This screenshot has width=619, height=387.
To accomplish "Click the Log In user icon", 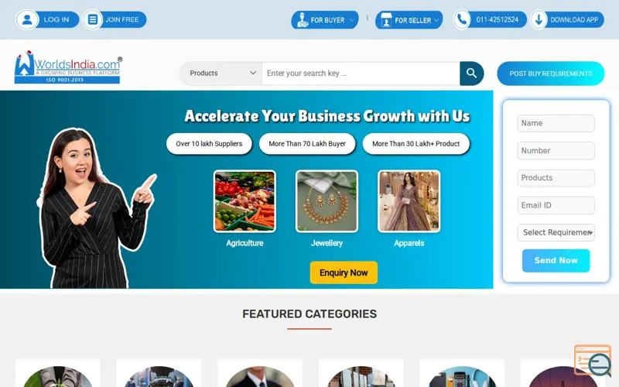I will click(x=27, y=19).
